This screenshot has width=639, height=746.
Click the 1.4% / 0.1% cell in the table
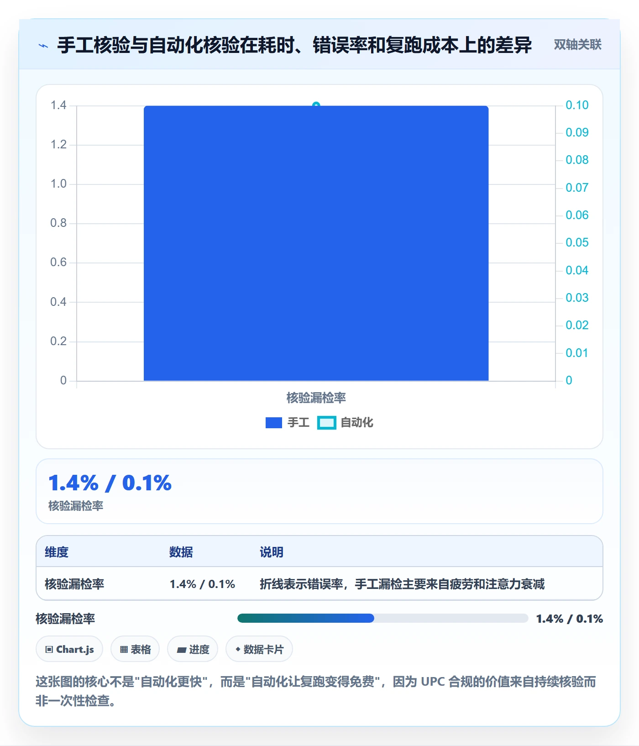[202, 584]
